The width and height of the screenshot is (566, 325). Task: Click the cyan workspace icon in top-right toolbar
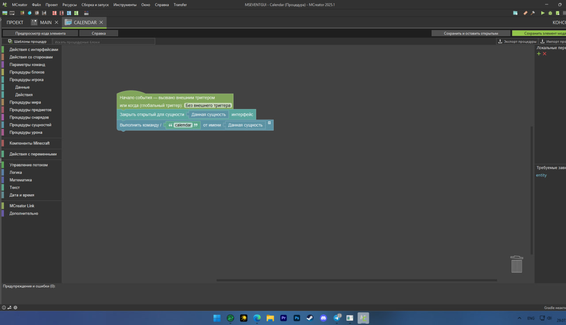(x=515, y=13)
